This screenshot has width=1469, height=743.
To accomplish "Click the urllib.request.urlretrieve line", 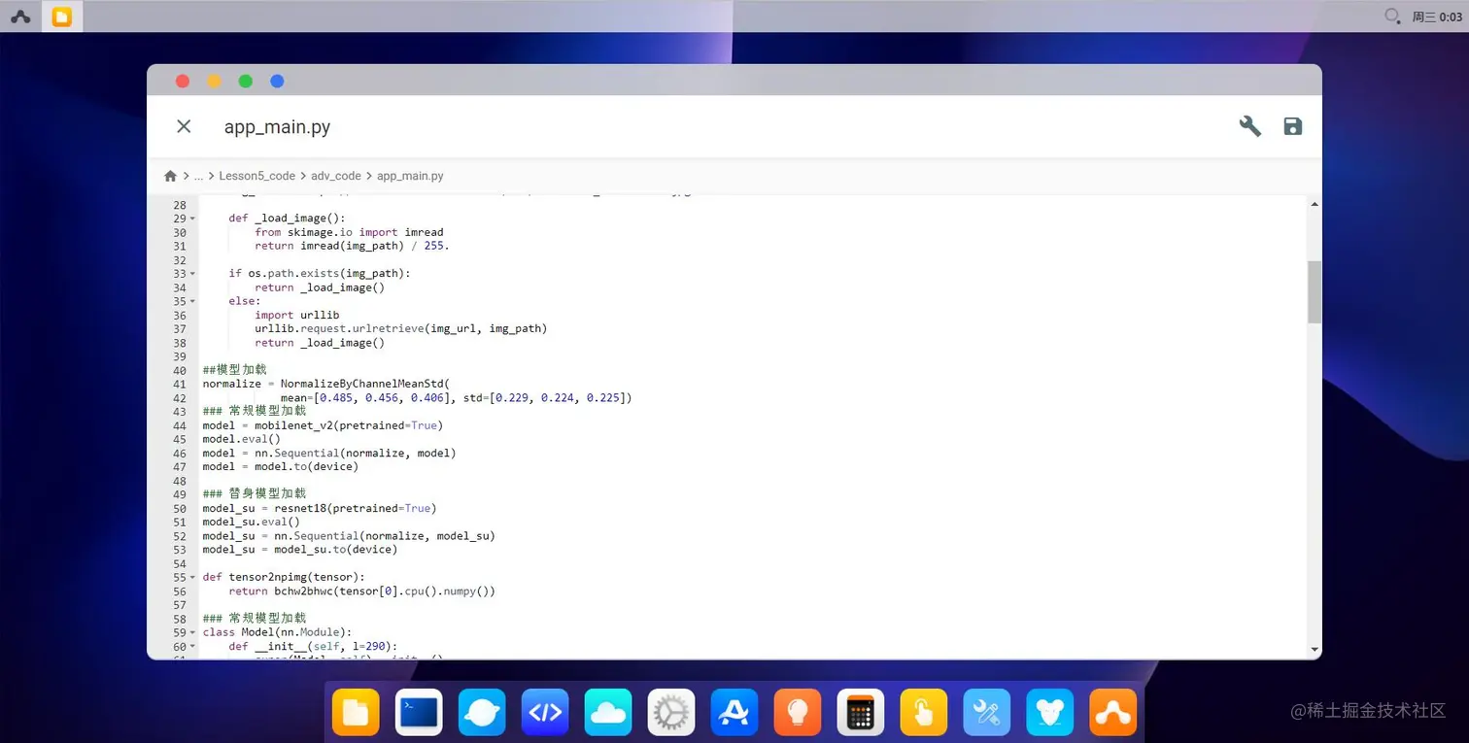I will click(x=401, y=328).
